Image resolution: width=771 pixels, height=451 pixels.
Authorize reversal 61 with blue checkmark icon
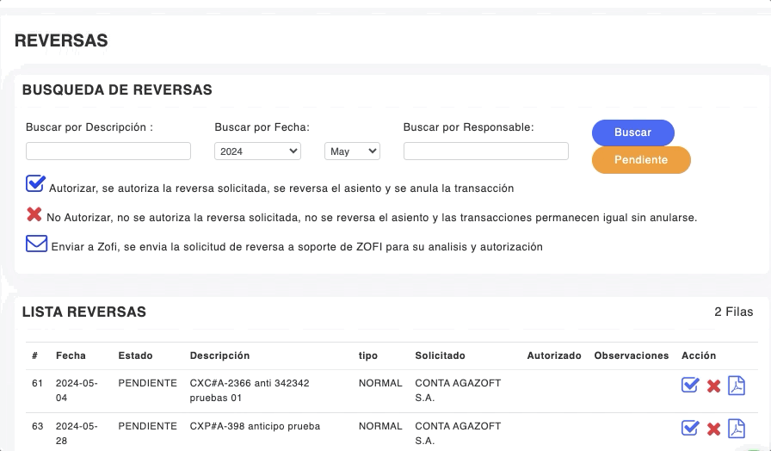(x=689, y=385)
